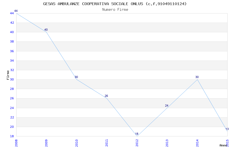Select the data label 30 at 2010
This screenshot has width=230, height=148.
76,77
